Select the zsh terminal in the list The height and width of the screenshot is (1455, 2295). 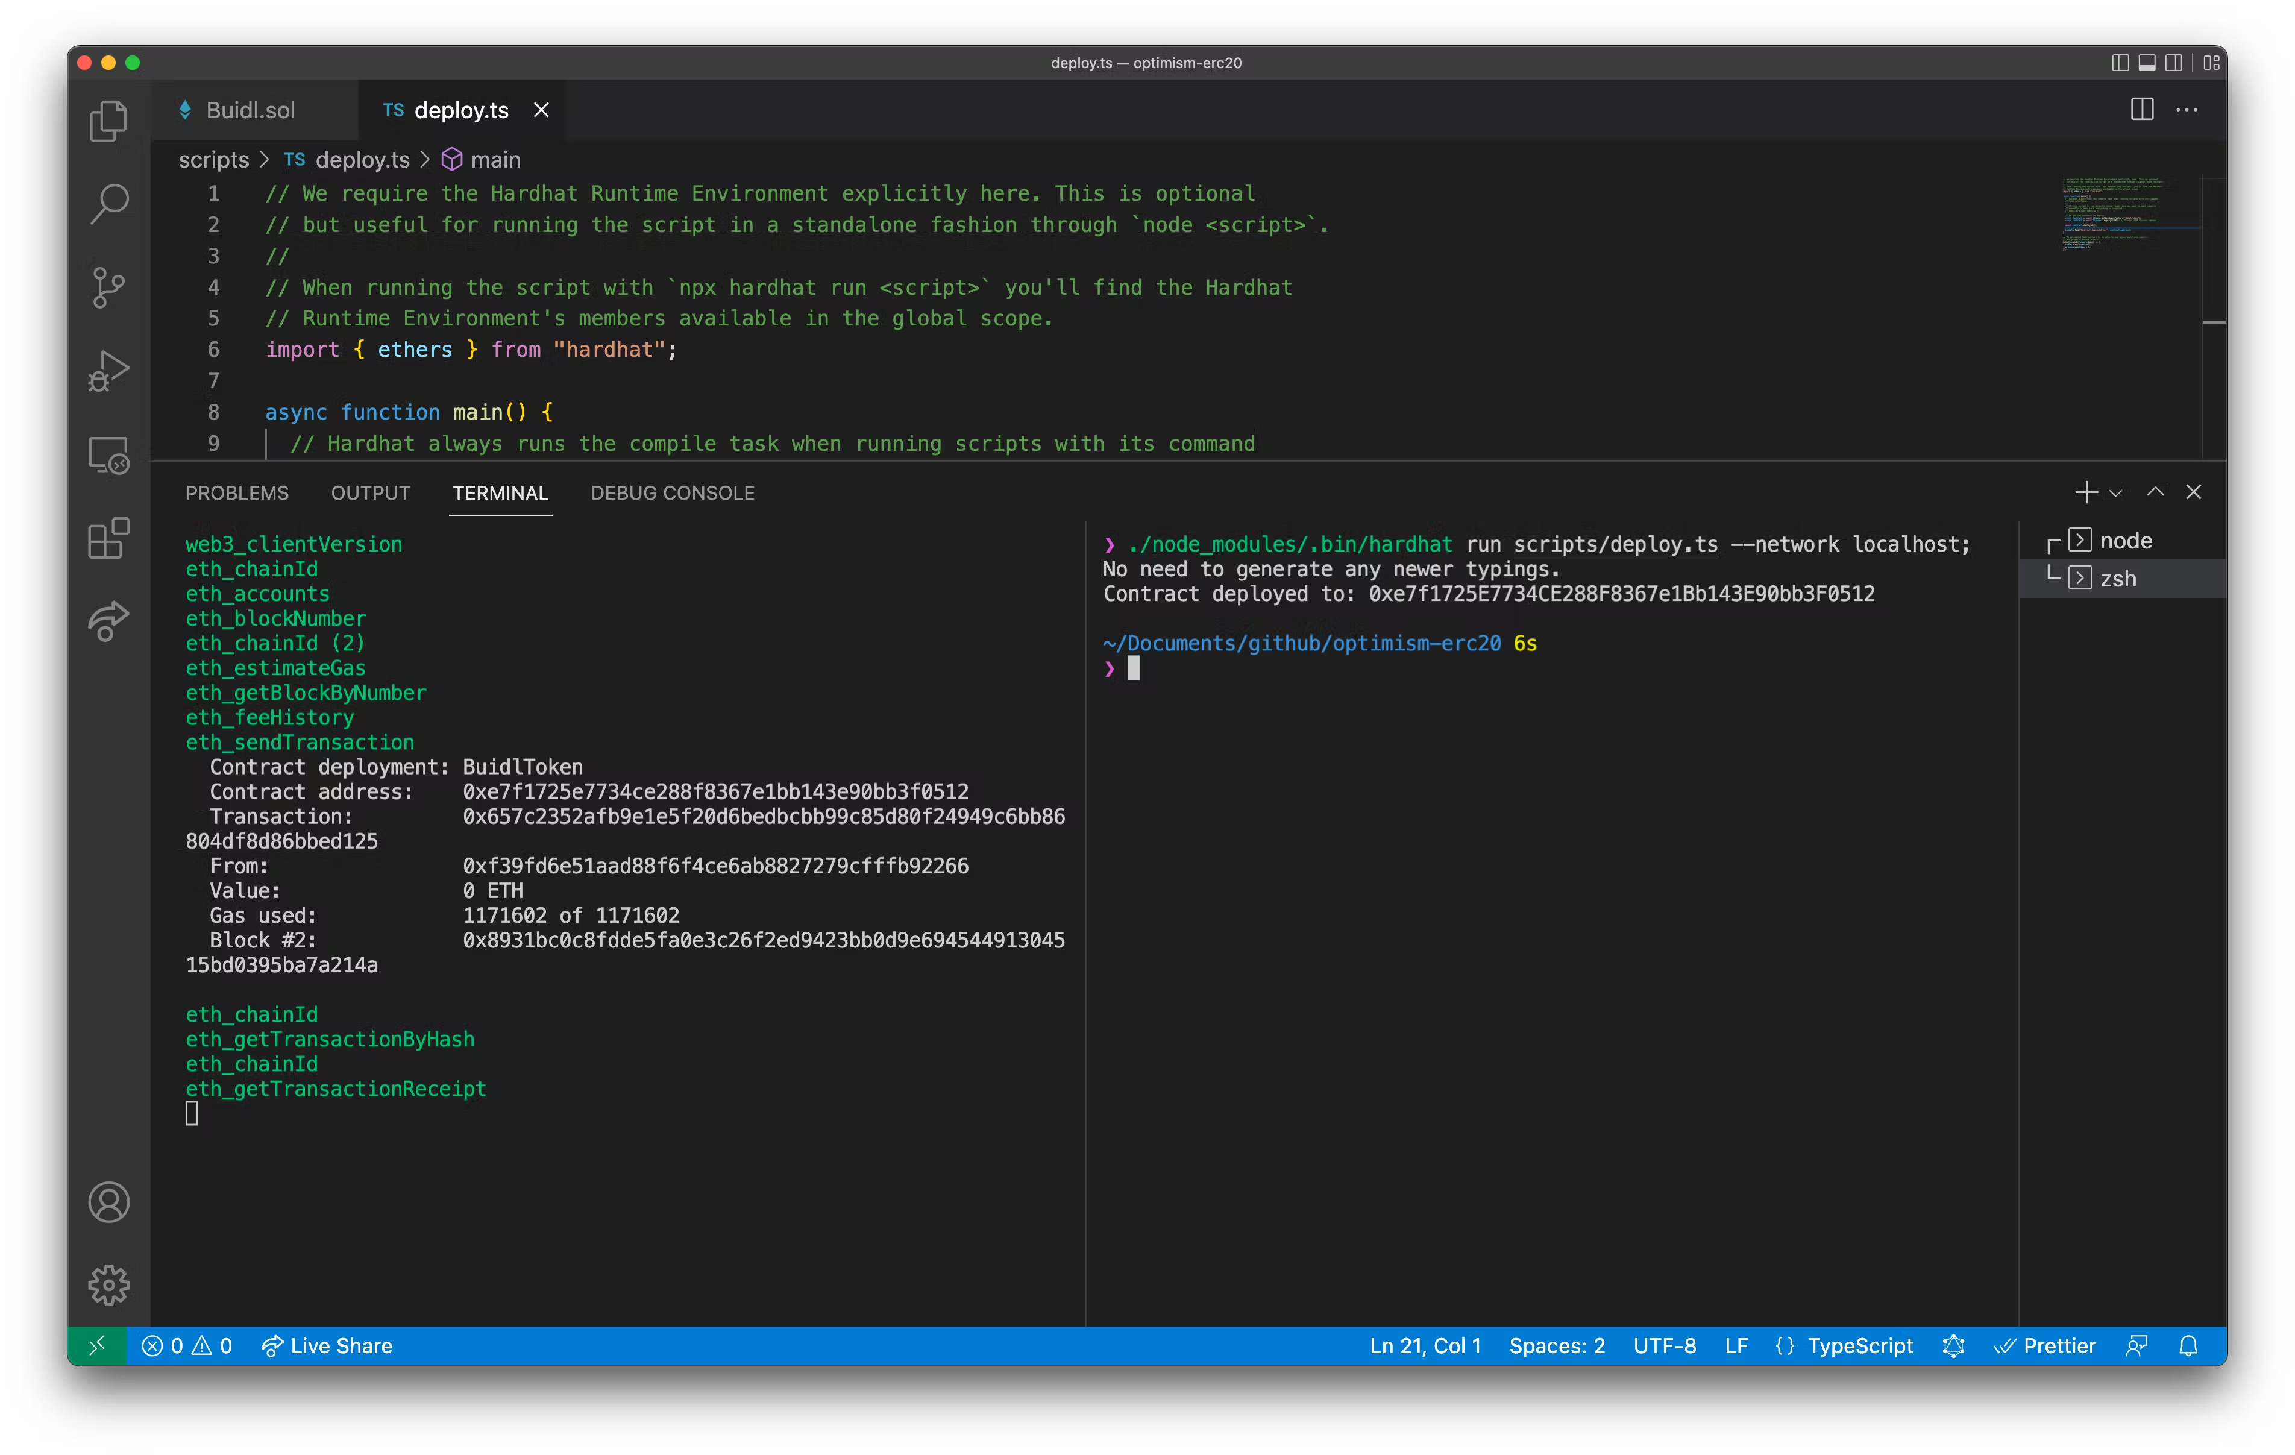2123,579
